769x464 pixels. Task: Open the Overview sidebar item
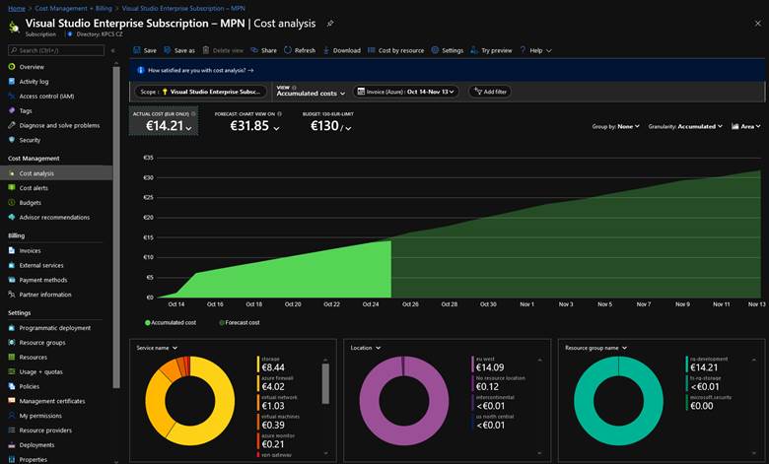pos(32,67)
